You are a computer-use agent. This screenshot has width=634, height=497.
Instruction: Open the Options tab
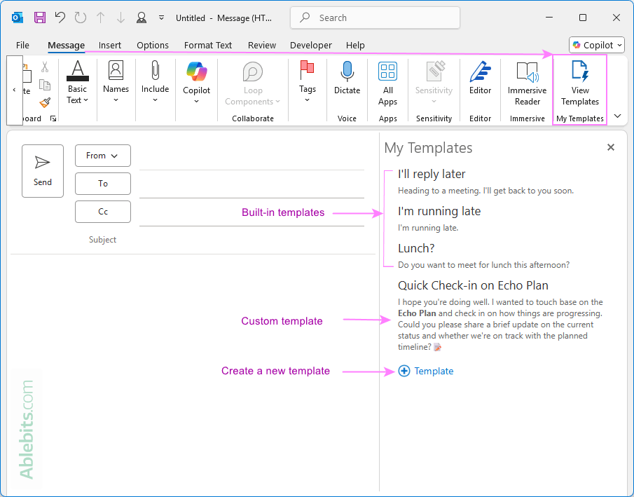point(153,45)
